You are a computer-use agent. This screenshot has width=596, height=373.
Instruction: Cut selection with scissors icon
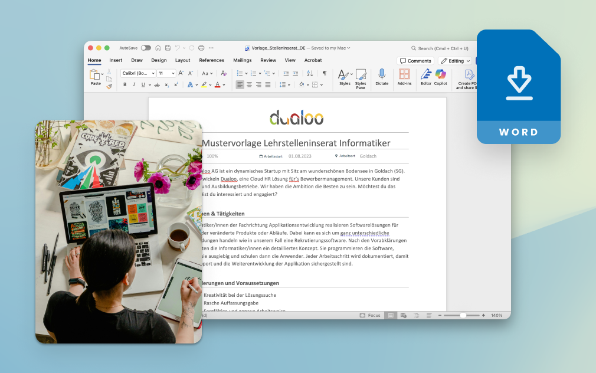tap(109, 71)
